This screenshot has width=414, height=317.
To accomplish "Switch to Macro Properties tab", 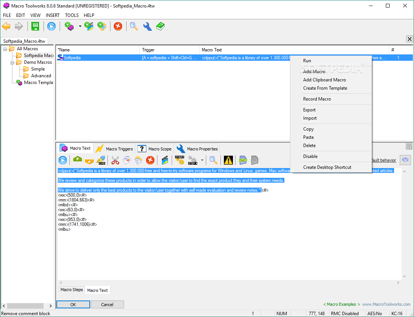I will click(x=197, y=149).
